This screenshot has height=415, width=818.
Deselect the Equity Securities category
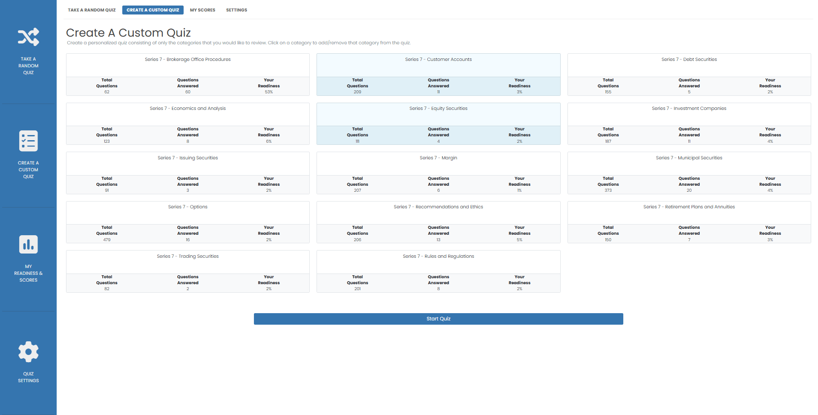tap(438, 114)
